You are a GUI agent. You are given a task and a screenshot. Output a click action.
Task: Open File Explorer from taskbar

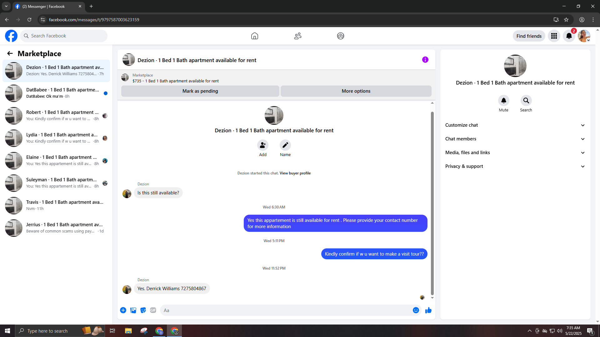pyautogui.click(x=128, y=331)
